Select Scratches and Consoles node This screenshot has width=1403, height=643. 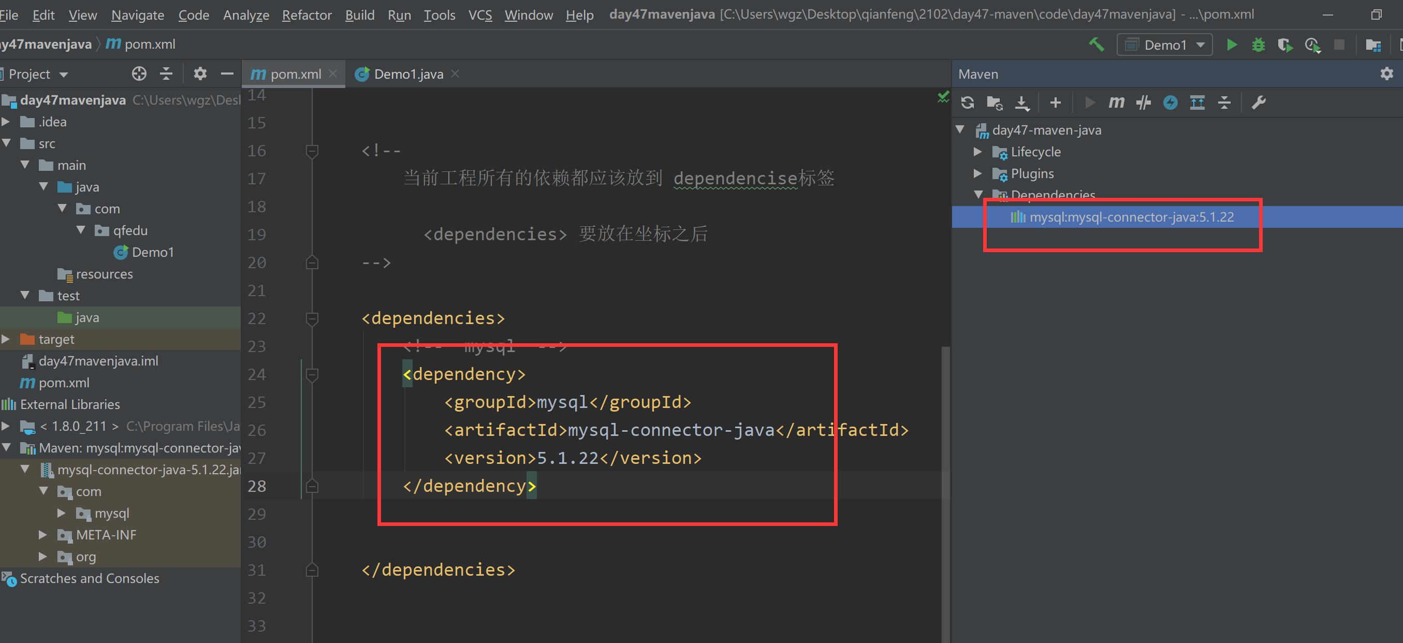pos(80,578)
